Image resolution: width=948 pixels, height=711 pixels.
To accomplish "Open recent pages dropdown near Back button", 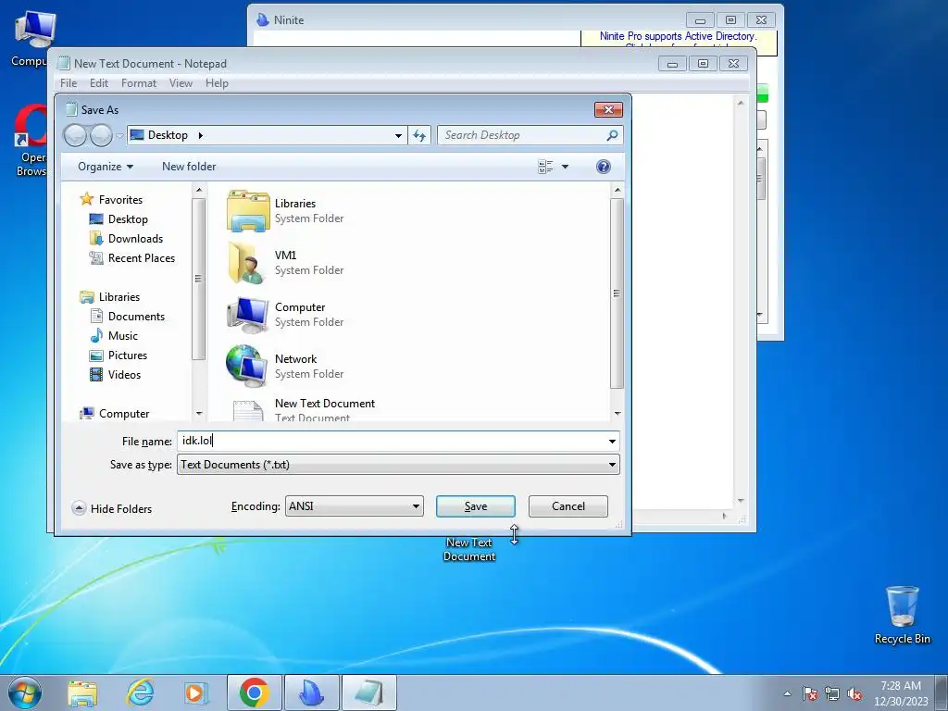I will pos(119,136).
